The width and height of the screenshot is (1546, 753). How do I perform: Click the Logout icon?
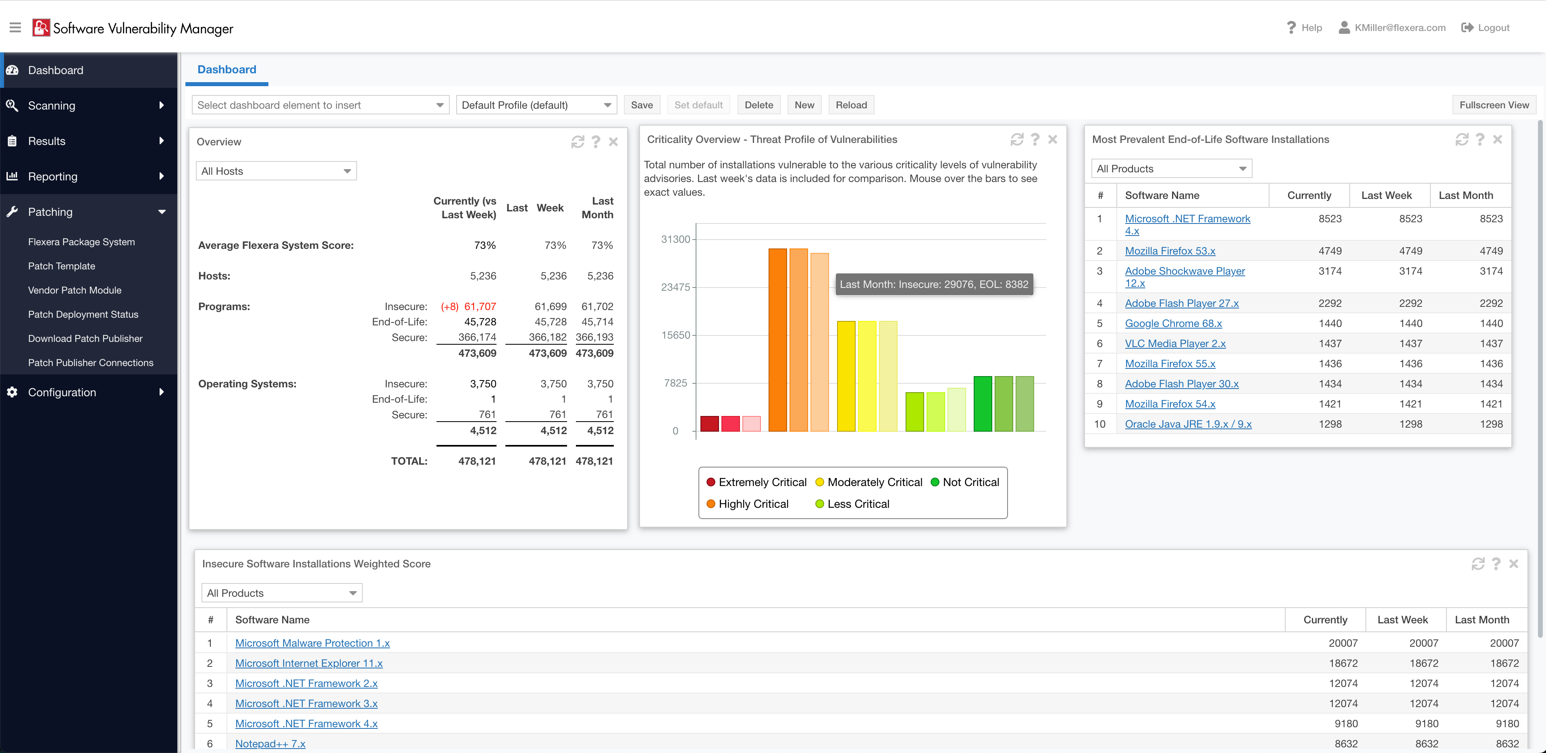(1467, 27)
